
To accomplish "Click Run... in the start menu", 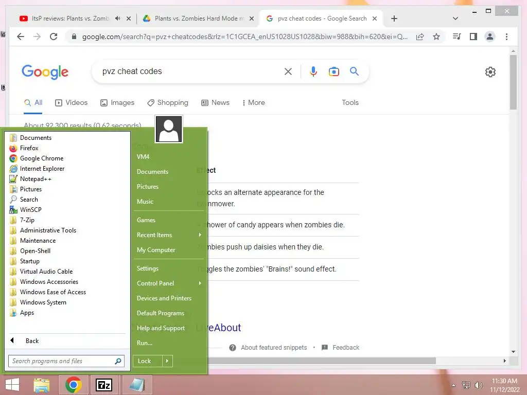I will click(x=145, y=343).
